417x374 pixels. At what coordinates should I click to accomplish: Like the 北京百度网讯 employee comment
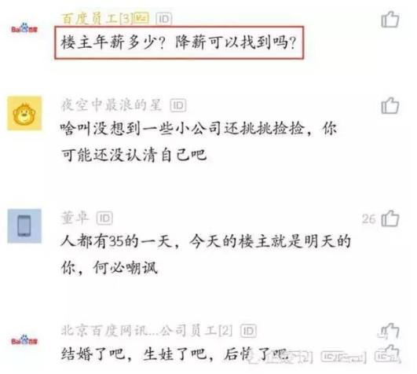(x=390, y=331)
